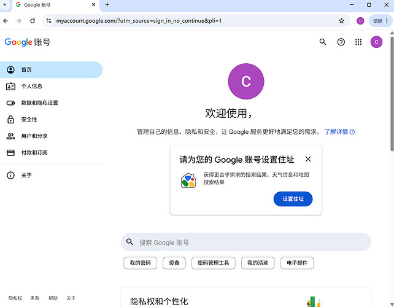
Task: Click the large purple profile picture
Action: 245,81
